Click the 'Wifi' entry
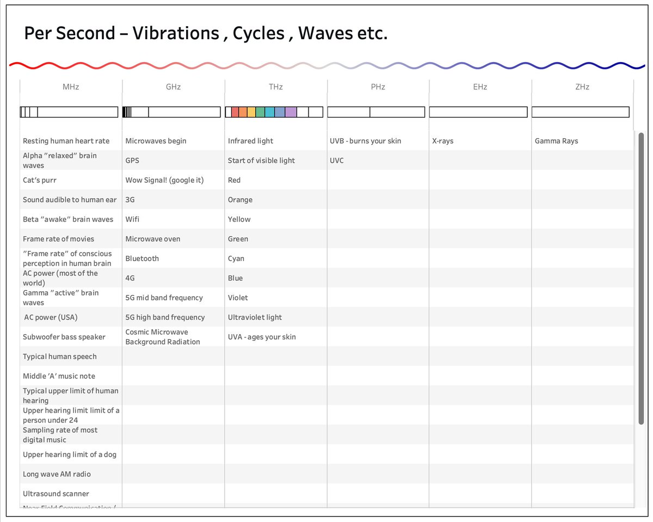The image size is (653, 522). 132,219
